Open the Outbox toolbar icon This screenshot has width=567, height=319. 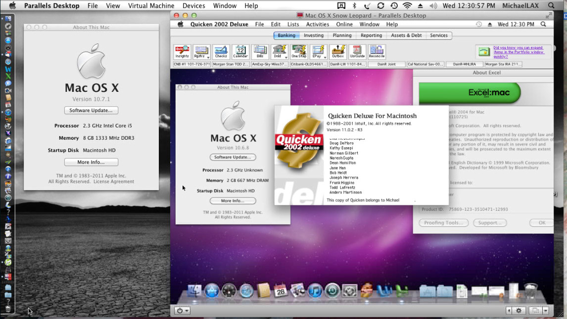pyautogui.click(x=338, y=52)
